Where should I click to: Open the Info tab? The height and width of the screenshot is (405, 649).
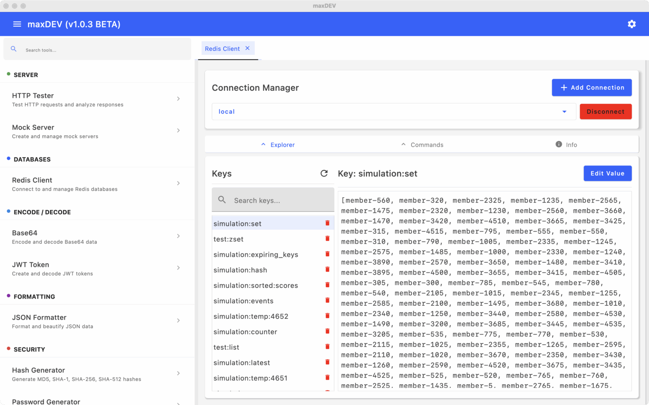click(571, 144)
